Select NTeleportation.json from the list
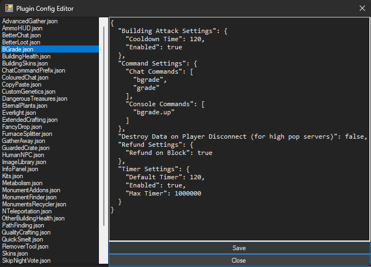Viewport: 371px width, 267px height. [x=27, y=211]
